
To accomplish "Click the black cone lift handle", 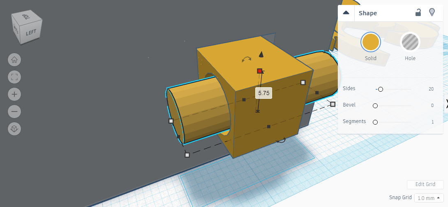I will tap(261, 55).
